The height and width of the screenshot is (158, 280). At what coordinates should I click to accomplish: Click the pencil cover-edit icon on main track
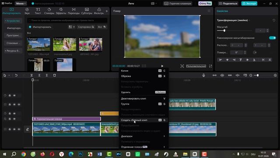coord(27,129)
